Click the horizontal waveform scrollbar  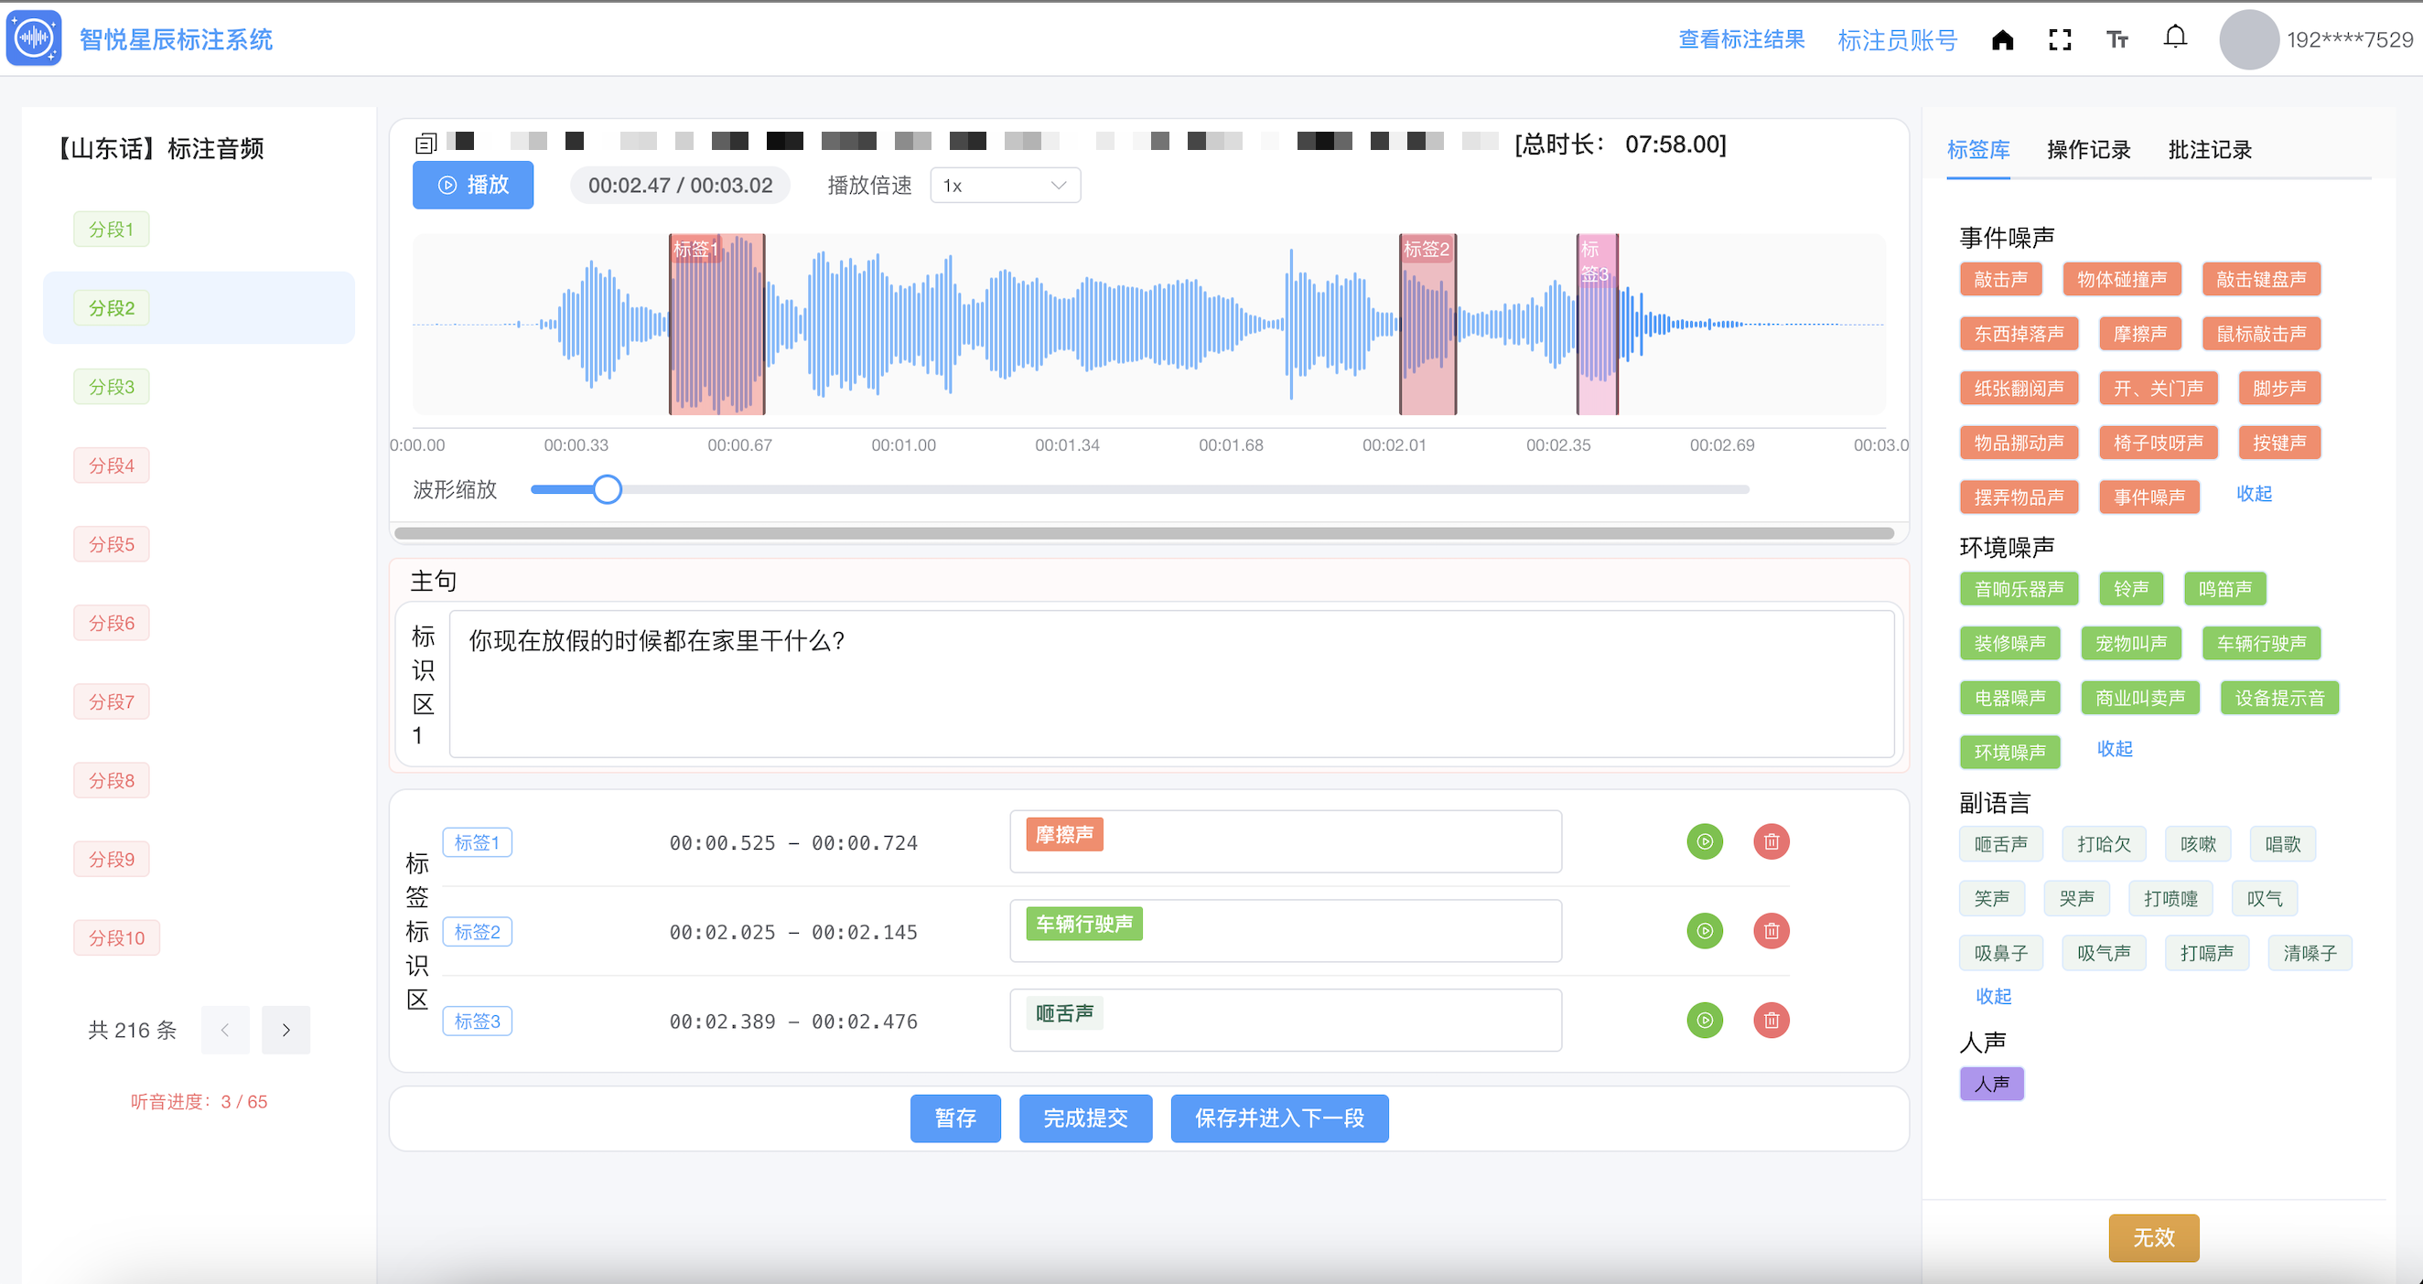(1144, 533)
